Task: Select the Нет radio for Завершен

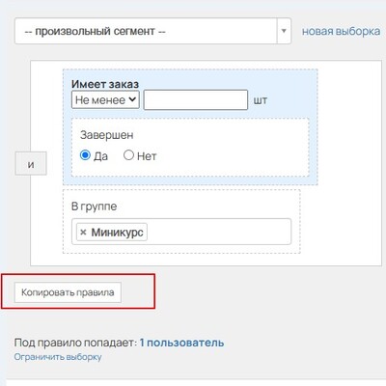Action: pos(128,155)
